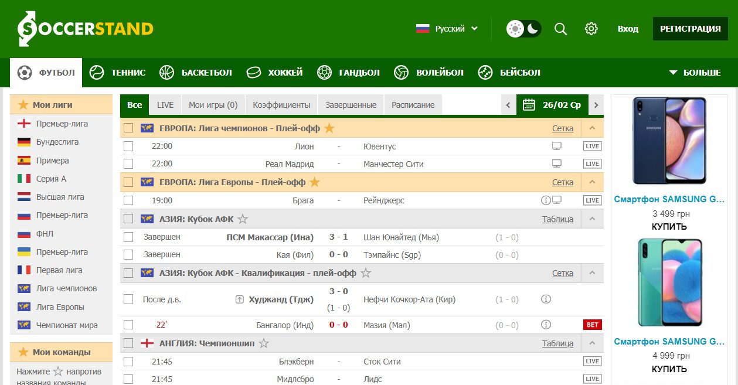The height and width of the screenshot is (385, 738).
Task: Click TV icon for Лион - Ювентус
Action: 557,146
